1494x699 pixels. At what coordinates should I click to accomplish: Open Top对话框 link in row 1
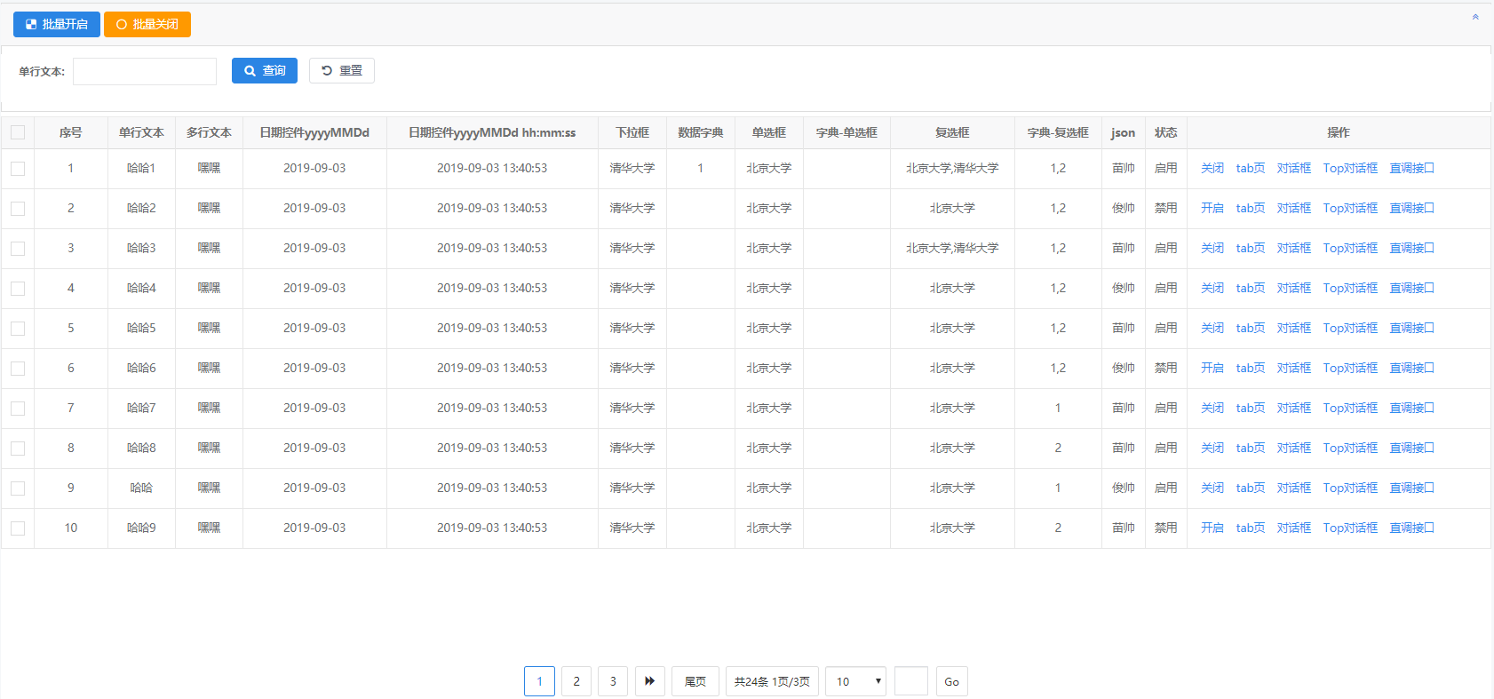(1350, 168)
